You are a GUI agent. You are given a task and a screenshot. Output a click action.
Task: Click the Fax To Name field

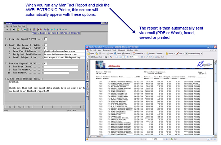61,69
